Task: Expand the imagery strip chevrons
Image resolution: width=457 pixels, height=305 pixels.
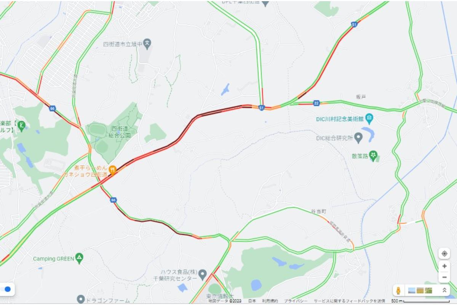Action: [x=444, y=291]
